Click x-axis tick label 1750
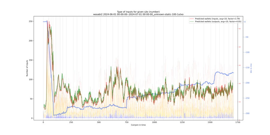The height and width of the screenshot is (135, 270). 238,122
